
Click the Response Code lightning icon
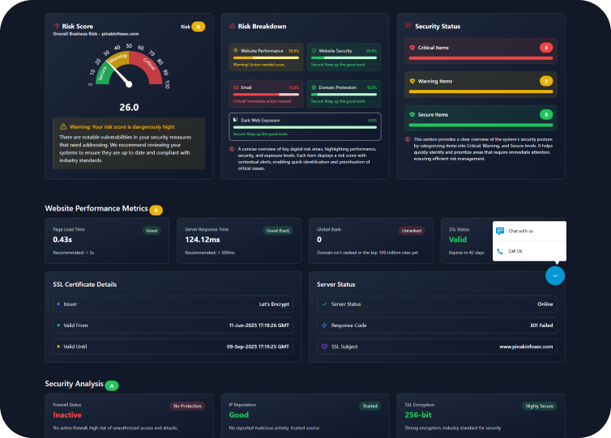click(324, 325)
